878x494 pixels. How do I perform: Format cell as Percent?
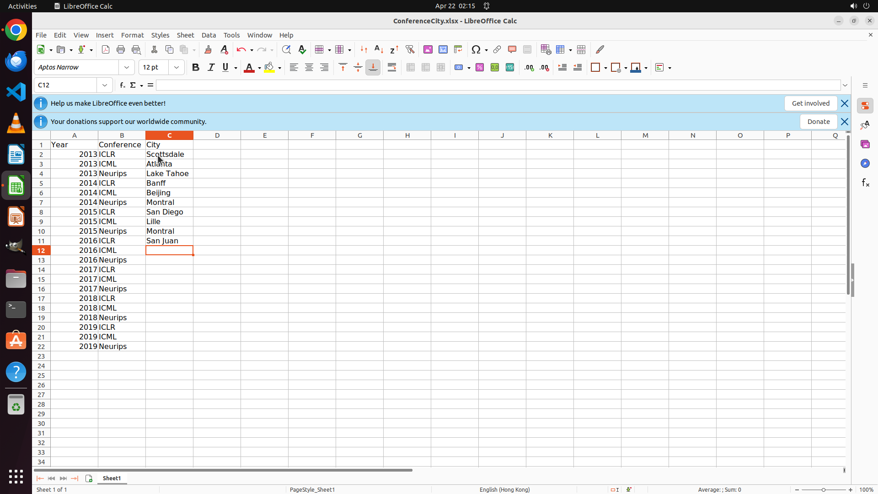pos(480,67)
